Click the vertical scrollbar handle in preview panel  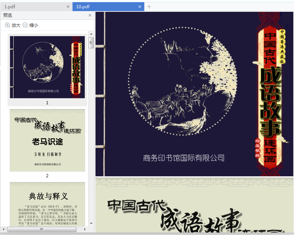[x=91, y=43]
